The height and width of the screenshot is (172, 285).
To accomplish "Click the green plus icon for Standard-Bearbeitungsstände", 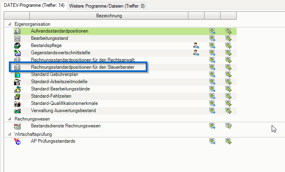I will (x=228, y=89).
